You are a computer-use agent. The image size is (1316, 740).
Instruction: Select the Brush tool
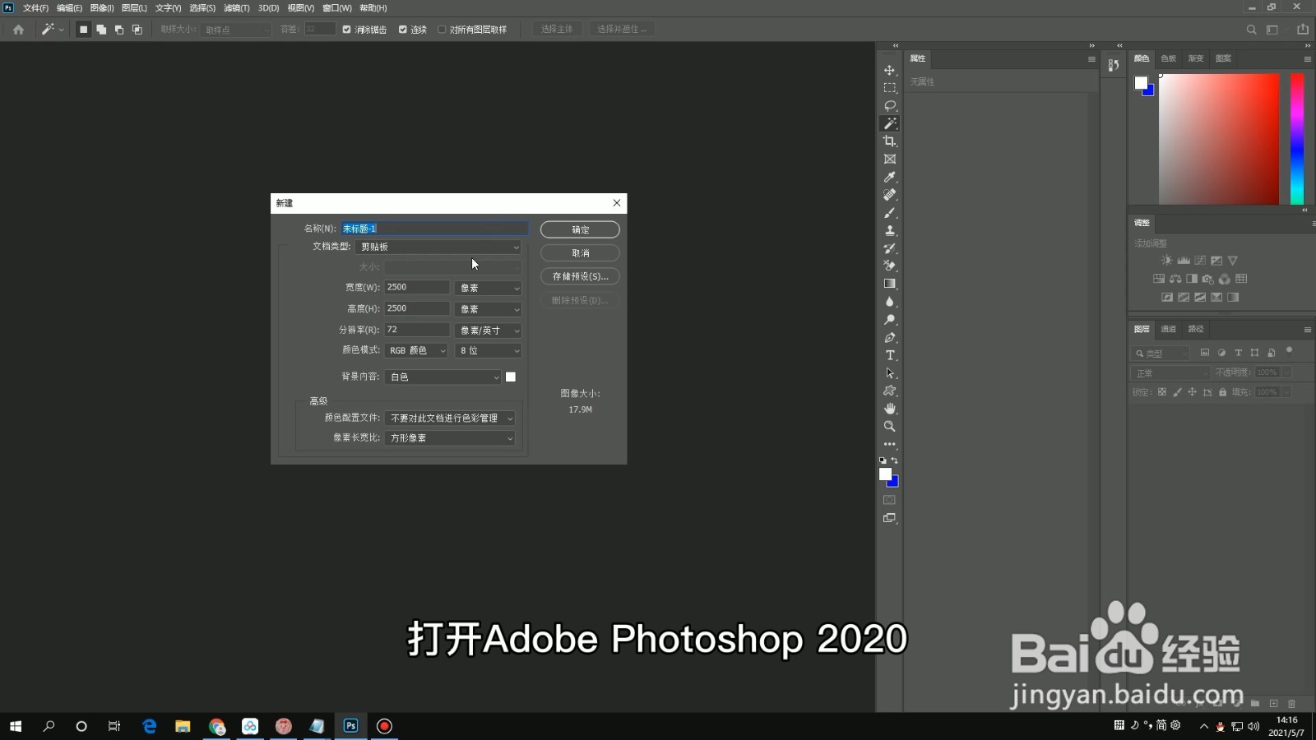click(x=889, y=213)
